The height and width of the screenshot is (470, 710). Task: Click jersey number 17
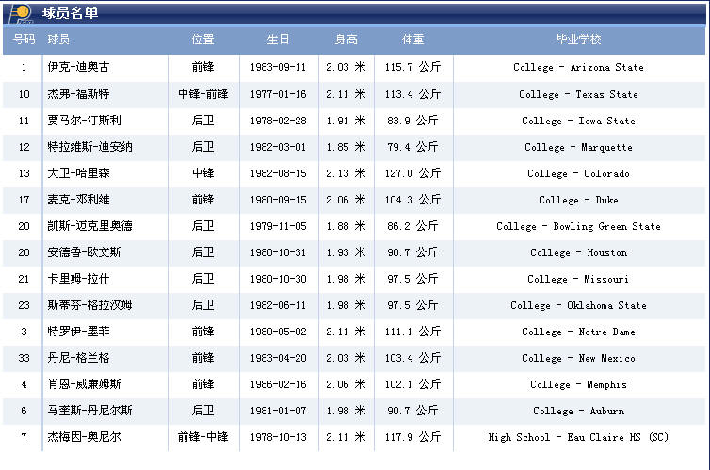click(x=24, y=200)
